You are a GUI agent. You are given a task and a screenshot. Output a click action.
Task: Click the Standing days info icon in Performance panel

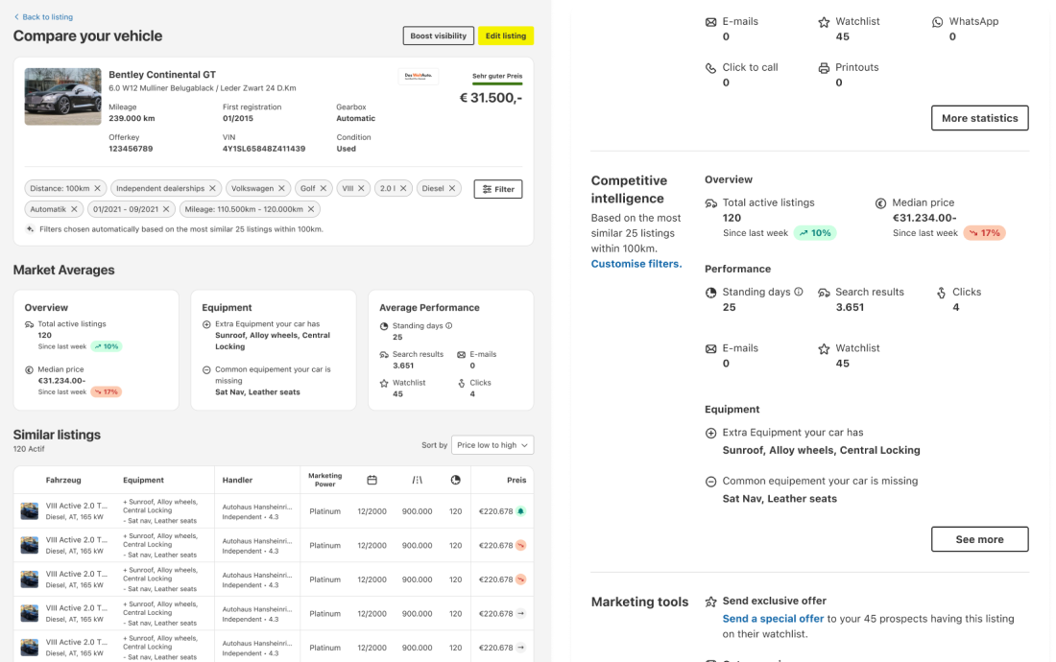pos(799,292)
